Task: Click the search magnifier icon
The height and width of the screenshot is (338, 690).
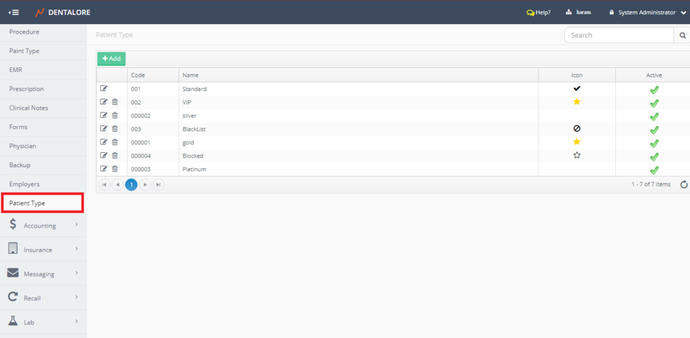Action: (x=682, y=36)
